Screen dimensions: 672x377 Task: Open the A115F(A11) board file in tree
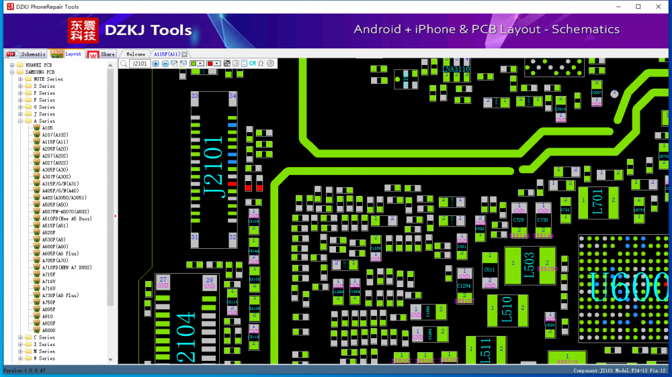point(54,142)
